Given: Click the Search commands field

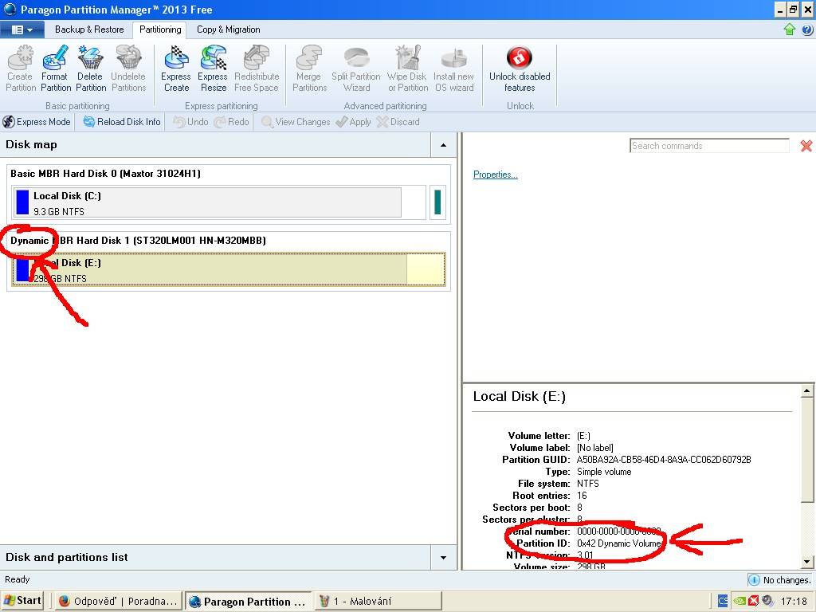Looking at the screenshot, I should (709, 146).
